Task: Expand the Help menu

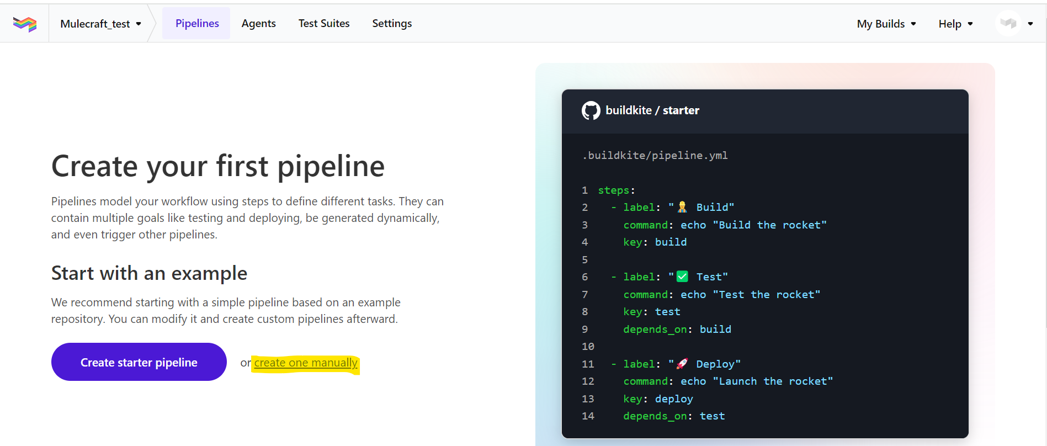Action: coord(955,24)
